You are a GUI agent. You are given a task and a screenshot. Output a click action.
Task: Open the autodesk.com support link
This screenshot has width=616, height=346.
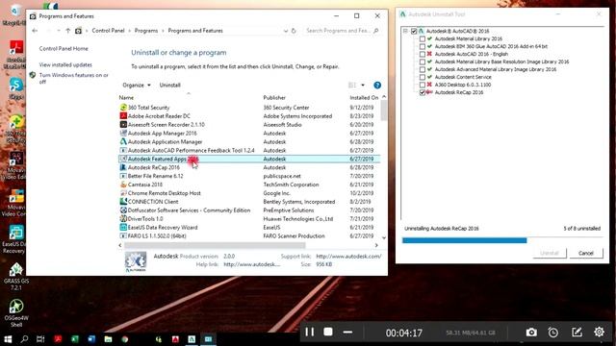point(348,257)
